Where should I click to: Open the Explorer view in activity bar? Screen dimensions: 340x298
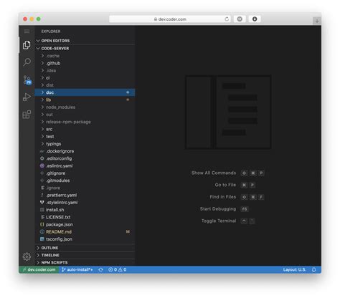(x=27, y=45)
